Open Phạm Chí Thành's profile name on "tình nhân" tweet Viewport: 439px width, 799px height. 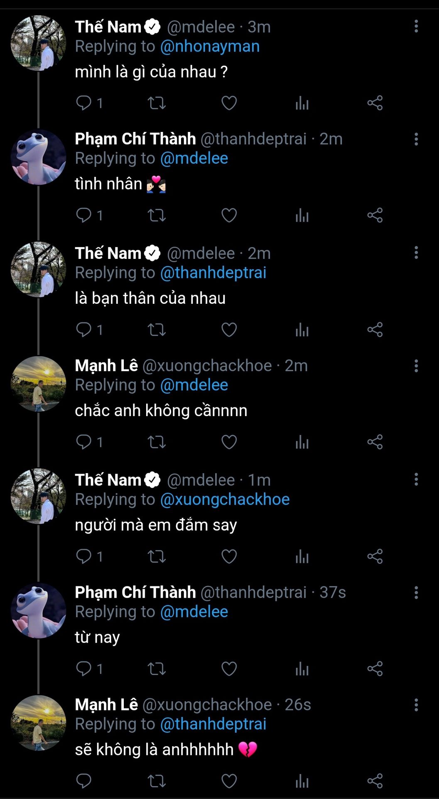pos(135,139)
